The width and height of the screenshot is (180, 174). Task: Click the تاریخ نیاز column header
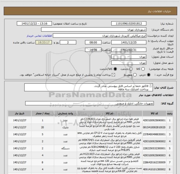(19, 113)
